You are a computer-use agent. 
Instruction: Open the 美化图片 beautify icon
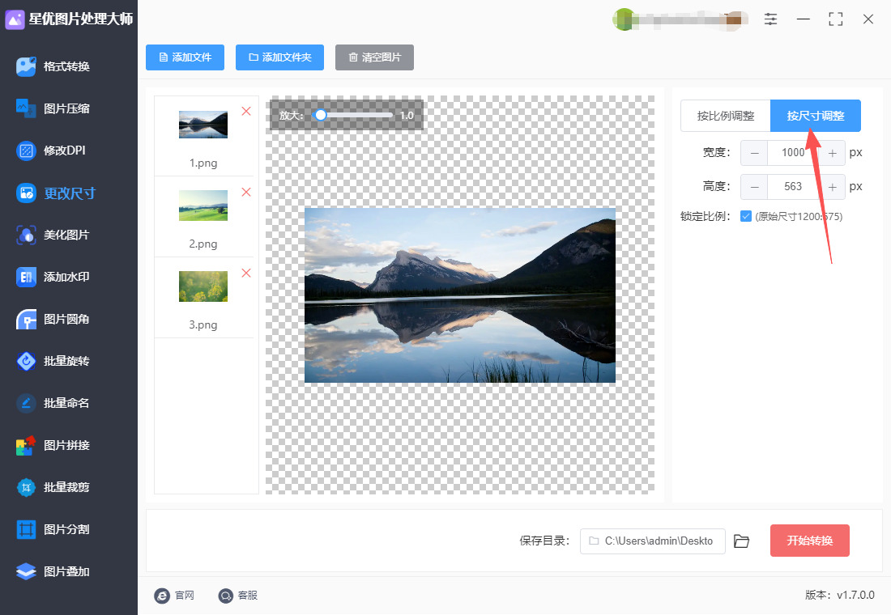tap(26, 235)
